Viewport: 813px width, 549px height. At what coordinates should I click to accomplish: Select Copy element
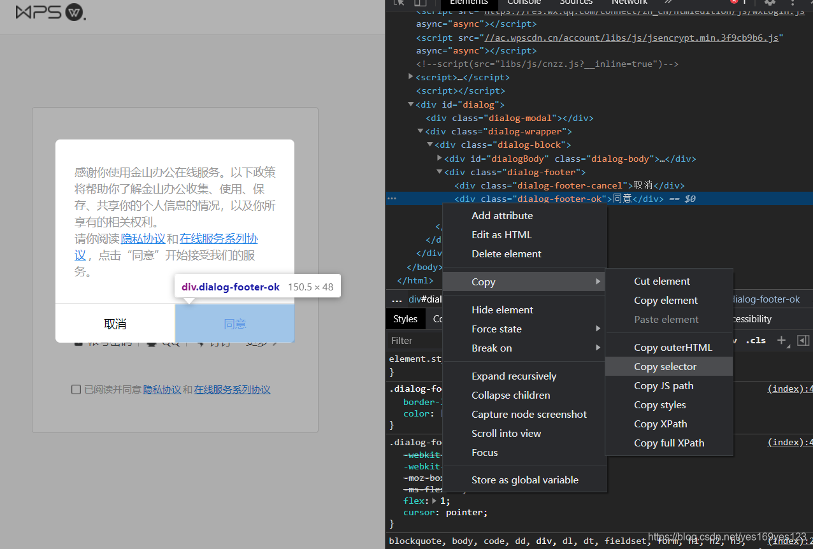669,300
